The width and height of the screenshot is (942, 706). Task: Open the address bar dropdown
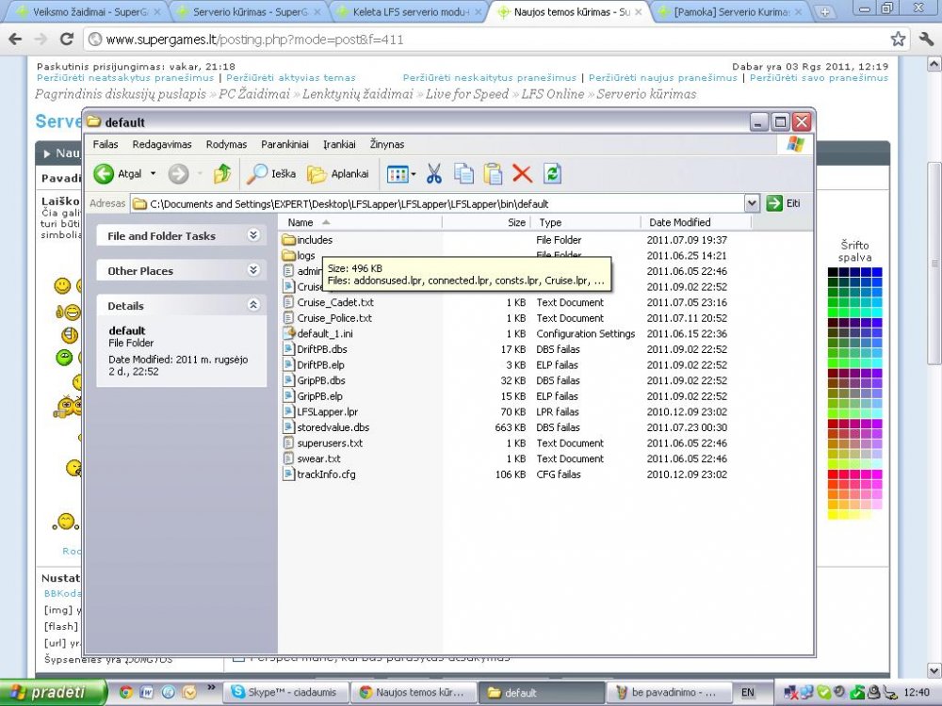pos(752,203)
